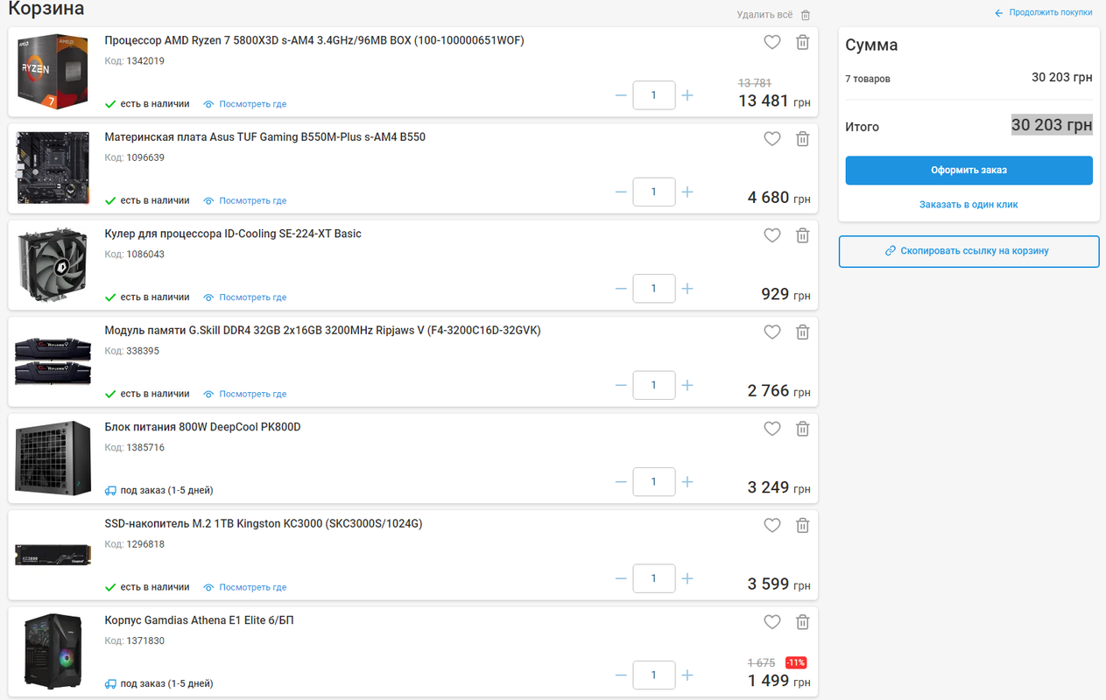Click 'Посмотреть где' for G.Skill memory
This screenshot has height=700, width=1106.
(245, 394)
